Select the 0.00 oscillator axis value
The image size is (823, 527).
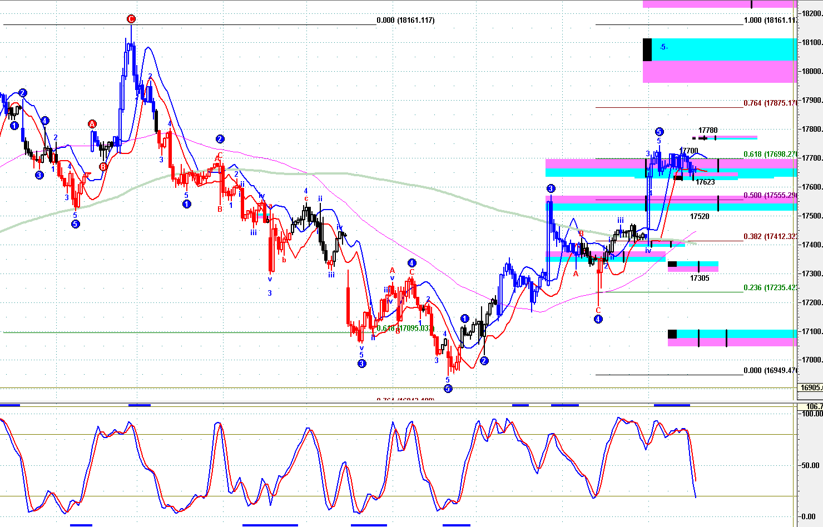pyautogui.click(x=810, y=517)
